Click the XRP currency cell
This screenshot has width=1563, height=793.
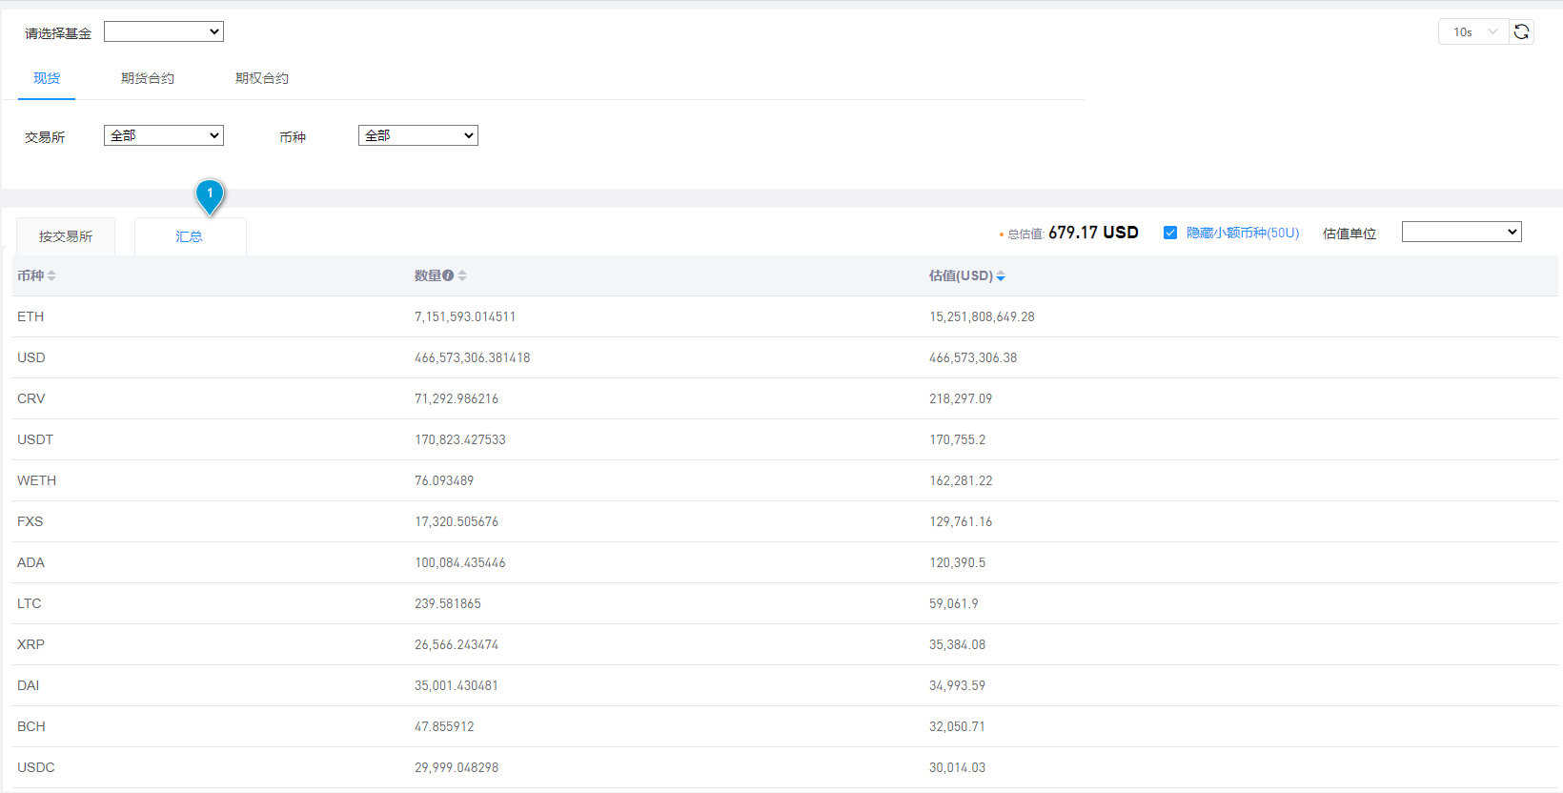(31, 644)
